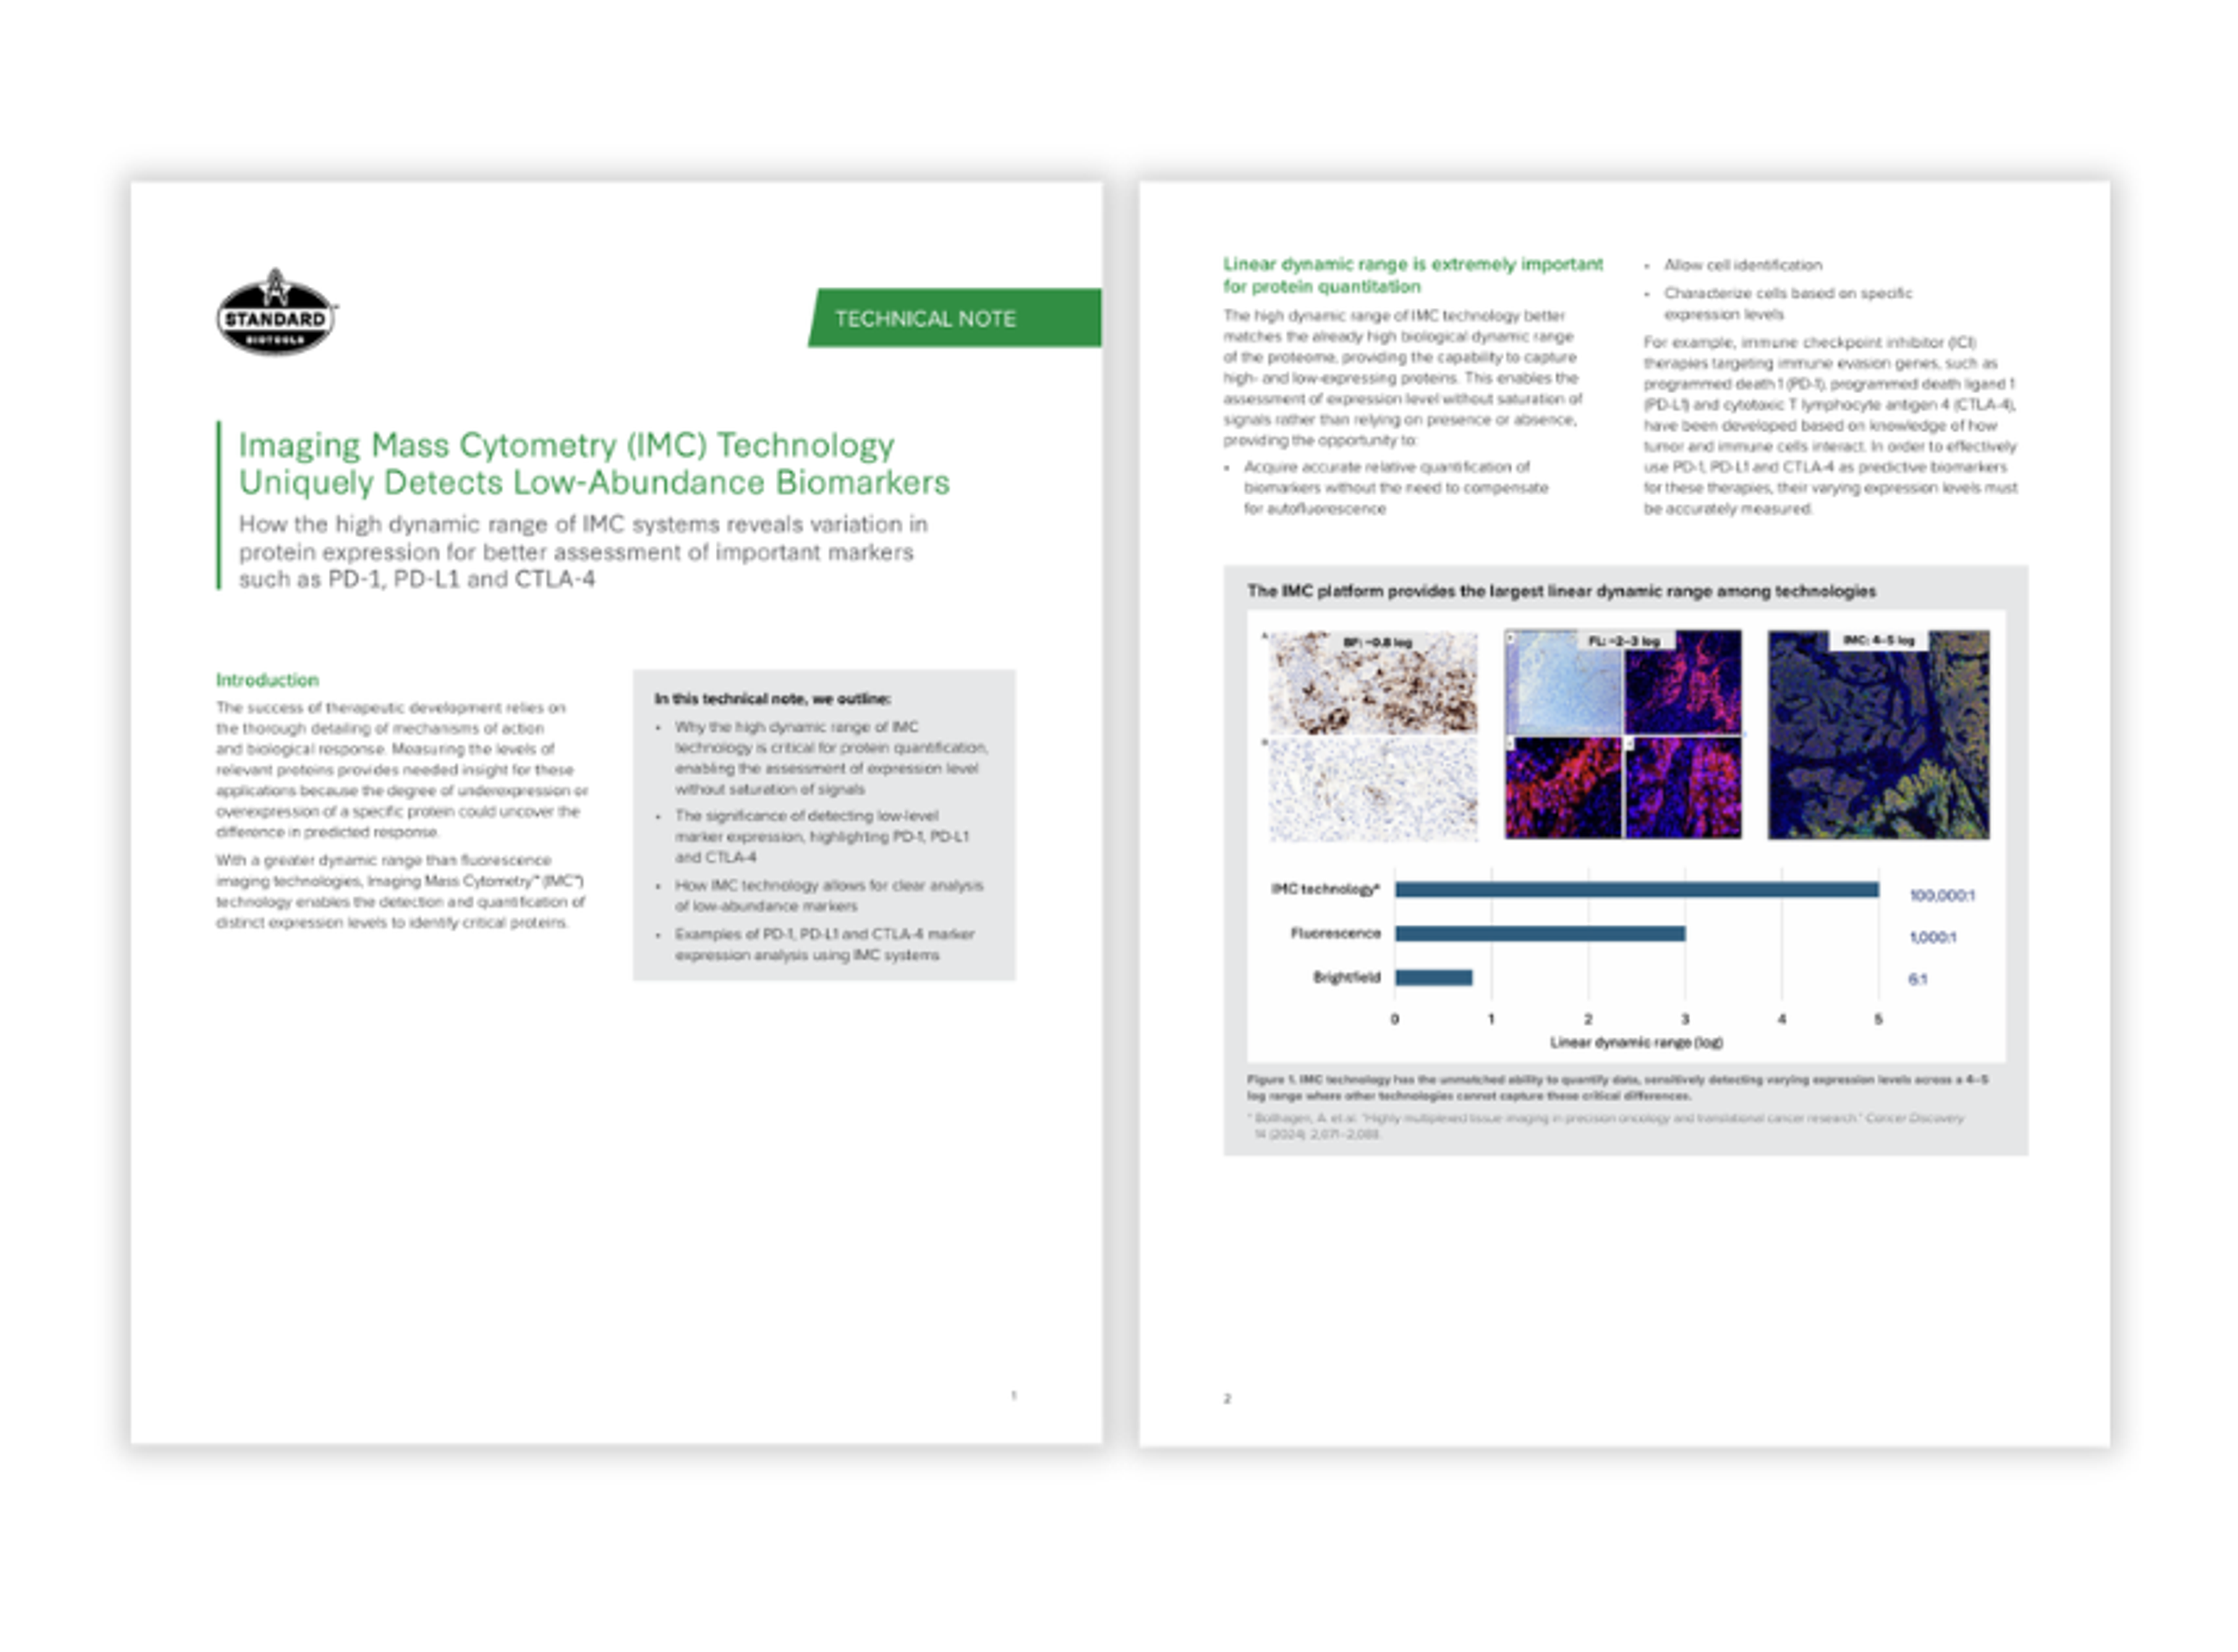This screenshot has width=2238, height=1652.
Task: Click figure title 'The IMC platform provides the largest linear dynamic range'
Action: click(1561, 591)
